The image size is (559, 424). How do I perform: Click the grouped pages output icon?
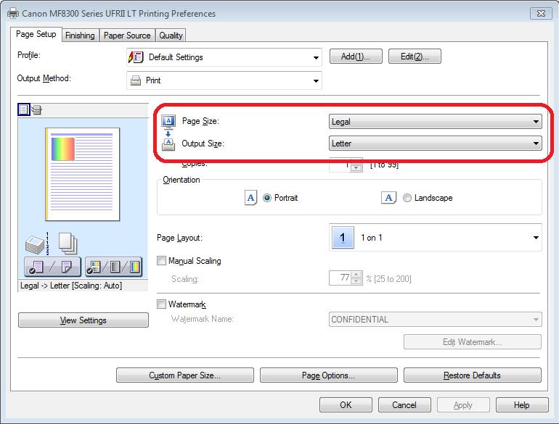click(68, 244)
